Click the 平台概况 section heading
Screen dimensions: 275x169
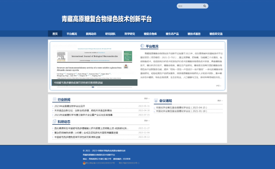152,46
